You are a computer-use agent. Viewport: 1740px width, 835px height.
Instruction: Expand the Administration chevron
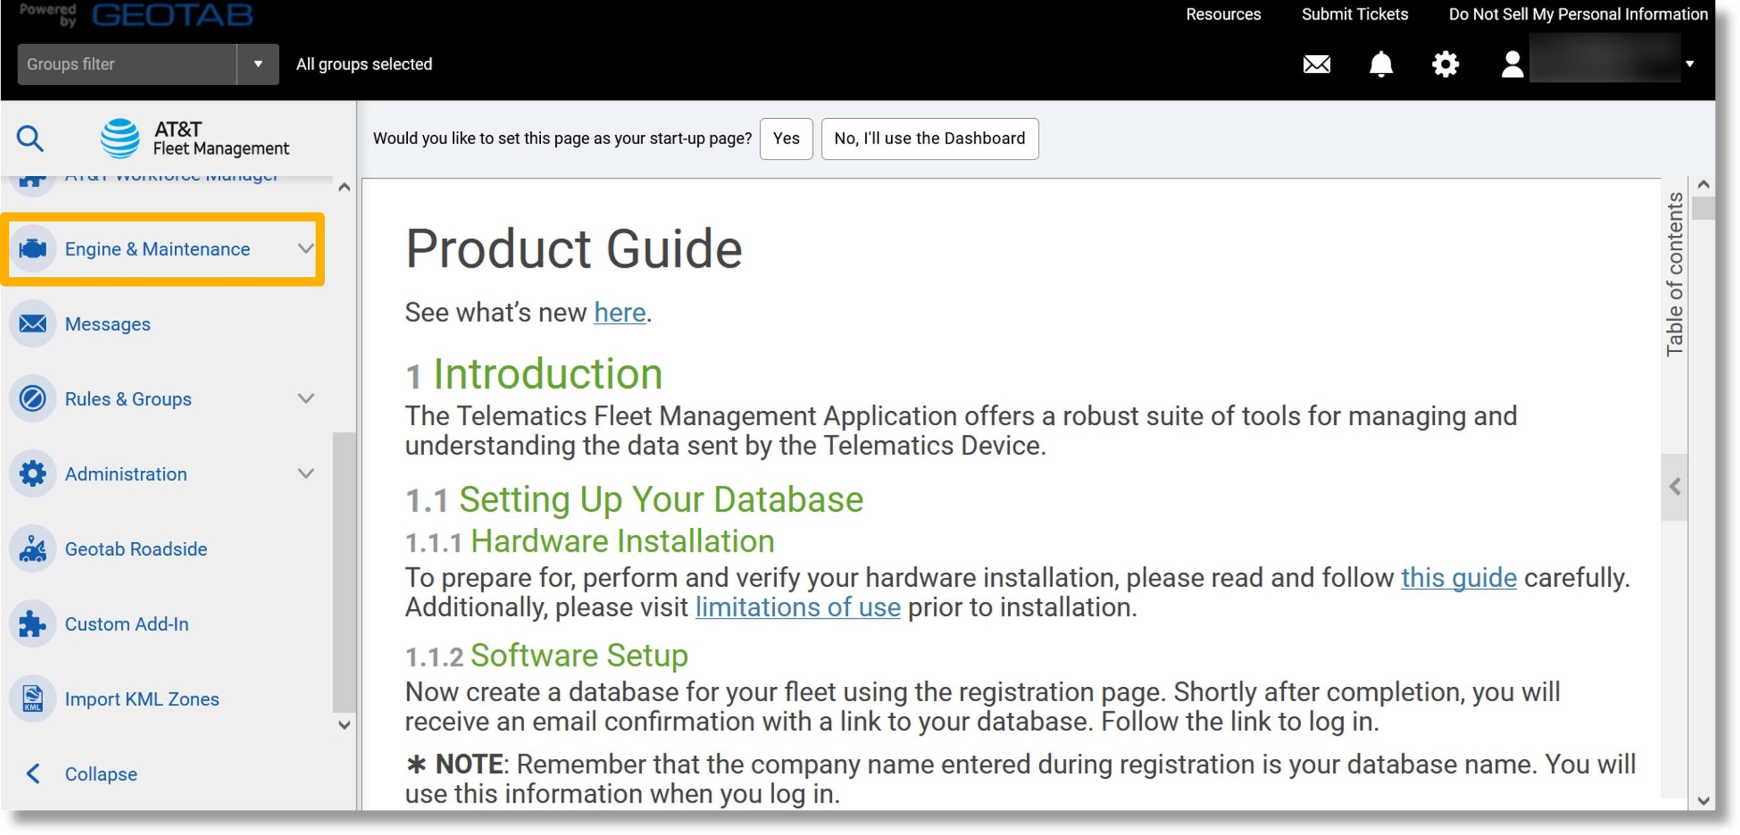[306, 473]
